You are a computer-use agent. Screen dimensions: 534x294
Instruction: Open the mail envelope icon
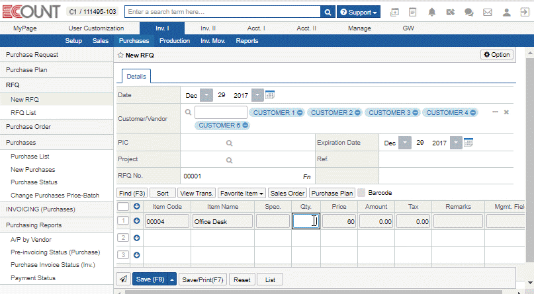click(x=488, y=13)
